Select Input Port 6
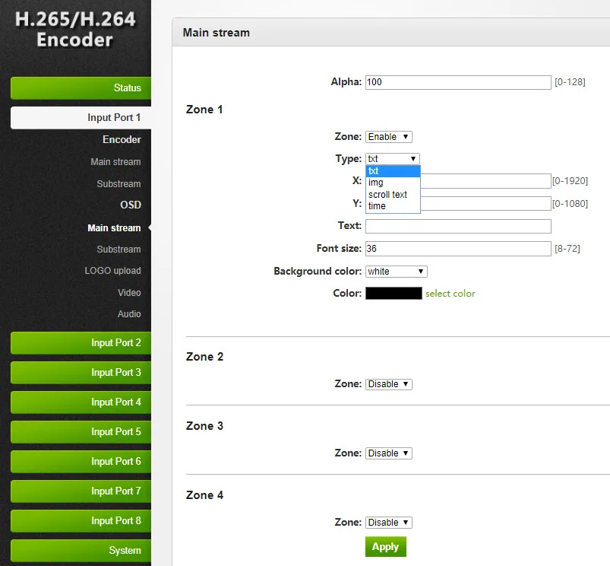The height and width of the screenshot is (566, 610). (x=81, y=461)
